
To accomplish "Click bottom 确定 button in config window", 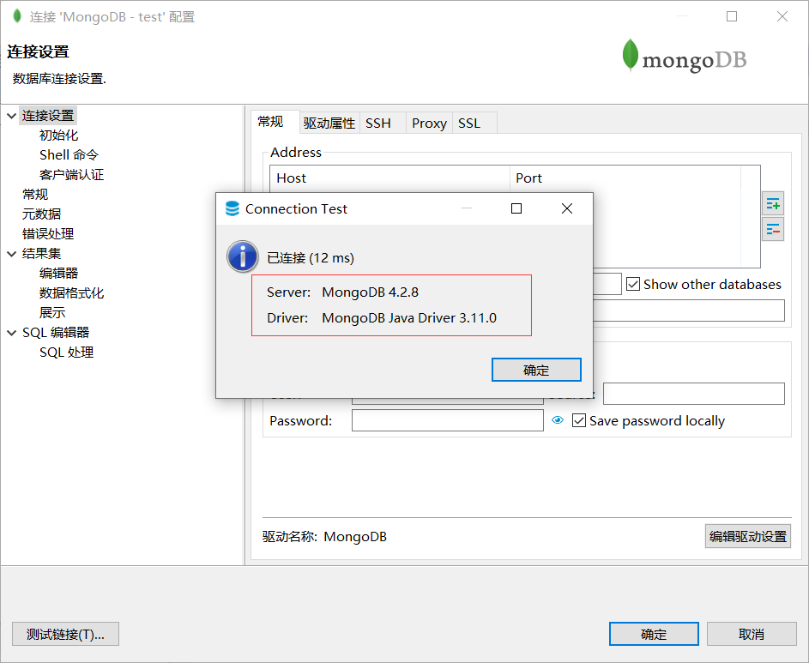I will (654, 634).
